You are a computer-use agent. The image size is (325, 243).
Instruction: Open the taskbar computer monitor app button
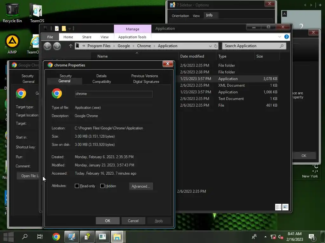tap(71, 237)
